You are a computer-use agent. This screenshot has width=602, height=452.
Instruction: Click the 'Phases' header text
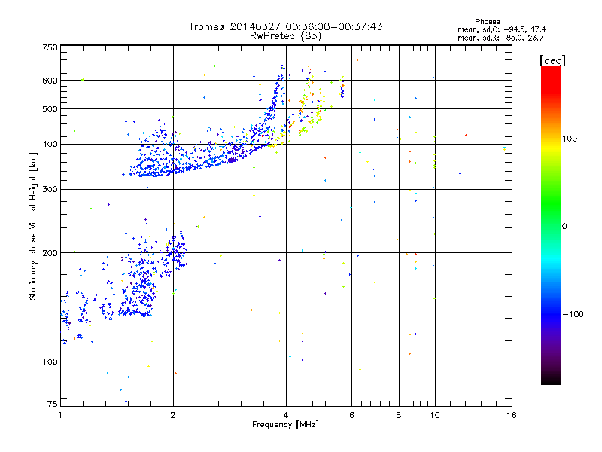pos(487,22)
